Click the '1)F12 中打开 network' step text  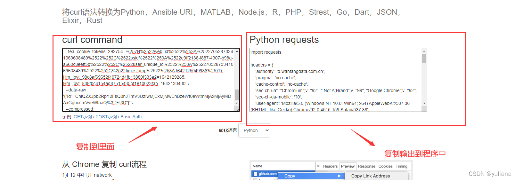[87, 175]
